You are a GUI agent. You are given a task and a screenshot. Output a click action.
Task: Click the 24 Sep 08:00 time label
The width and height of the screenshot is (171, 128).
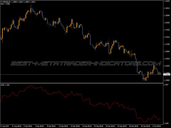pyautogui.click(x=122, y=126)
